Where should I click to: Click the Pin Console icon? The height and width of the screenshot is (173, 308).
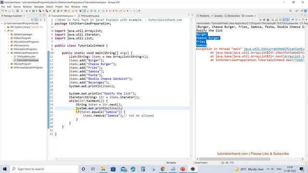(x=293, y=20)
